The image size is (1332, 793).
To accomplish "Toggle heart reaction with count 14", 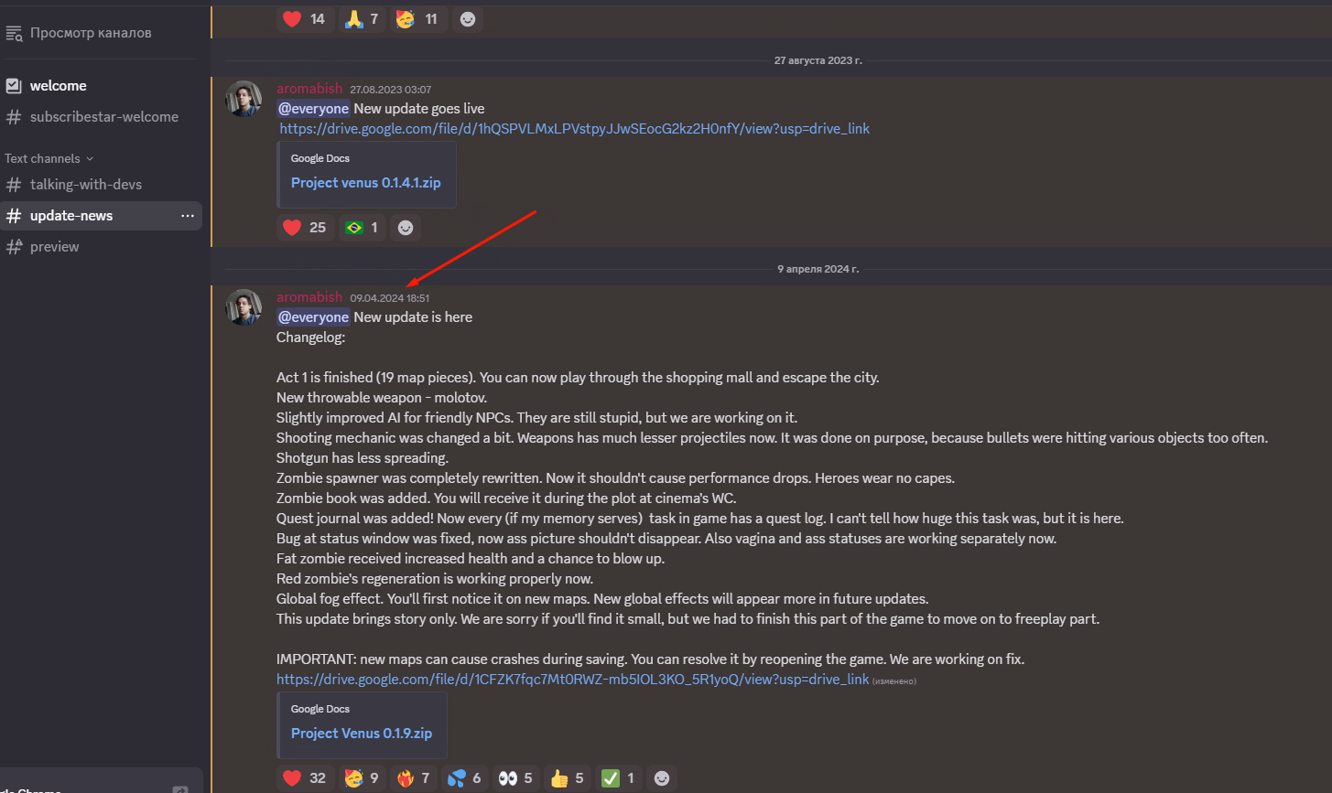I will click(x=304, y=18).
